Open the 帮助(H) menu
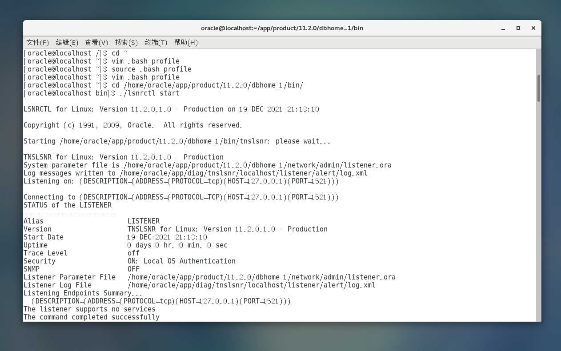This screenshot has height=351, width=561. [186, 42]
